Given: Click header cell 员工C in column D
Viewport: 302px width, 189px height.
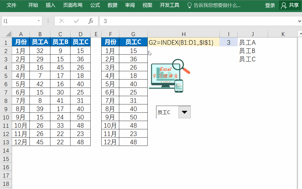Looking at the screenshot, I should click(80, 42).
